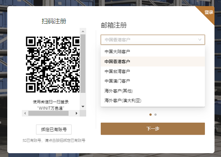The image size is (221, 157).
Task: Click the 登录 corner ribbon
Action: pos(209,13)
